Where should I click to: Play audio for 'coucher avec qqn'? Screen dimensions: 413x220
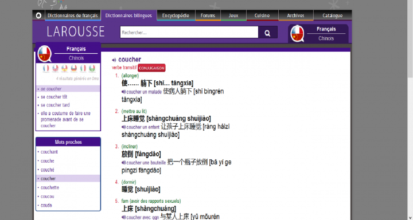tap(123, 217)
